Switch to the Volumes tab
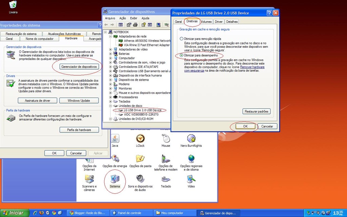Viewport: 347px width, 217px height. tap(206, 21)
